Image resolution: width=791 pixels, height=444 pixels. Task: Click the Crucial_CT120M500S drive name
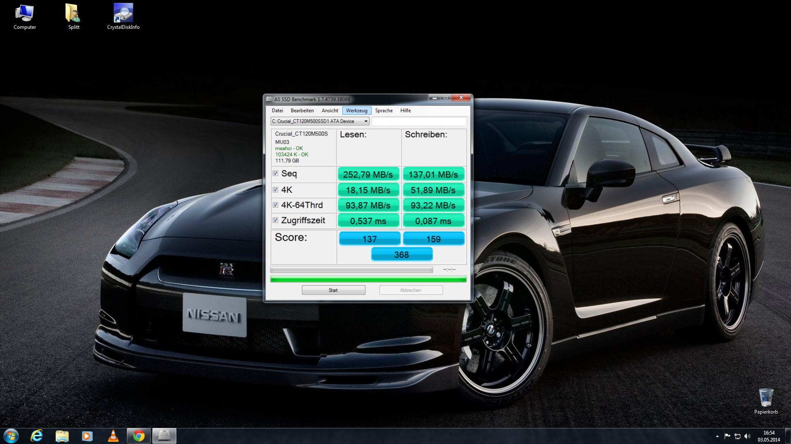point(301,134)
